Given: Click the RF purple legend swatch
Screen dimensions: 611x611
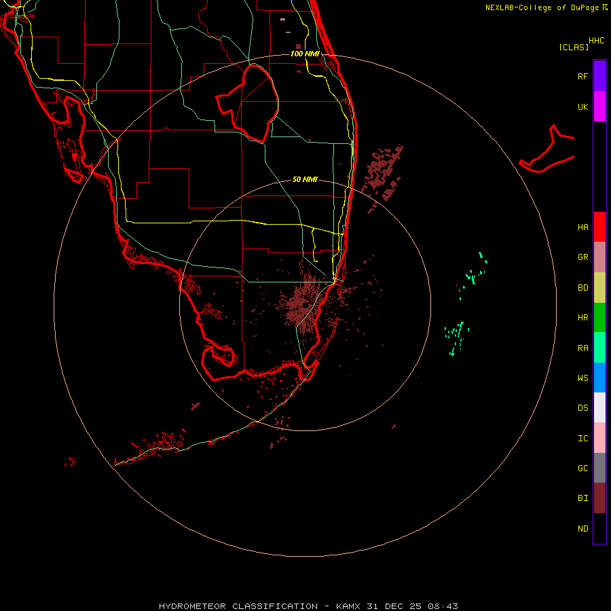Looking at the screenshot, I should tap(599, 76).
